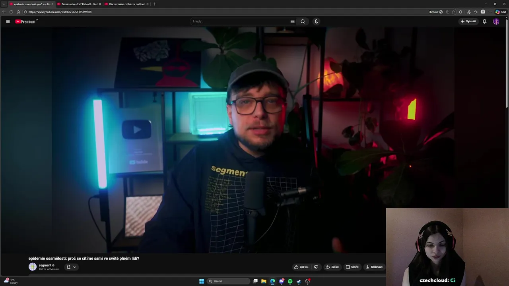509x286 pixels.
Task: Close the 'Discord začne od března' tab
Action: (148, 4)
